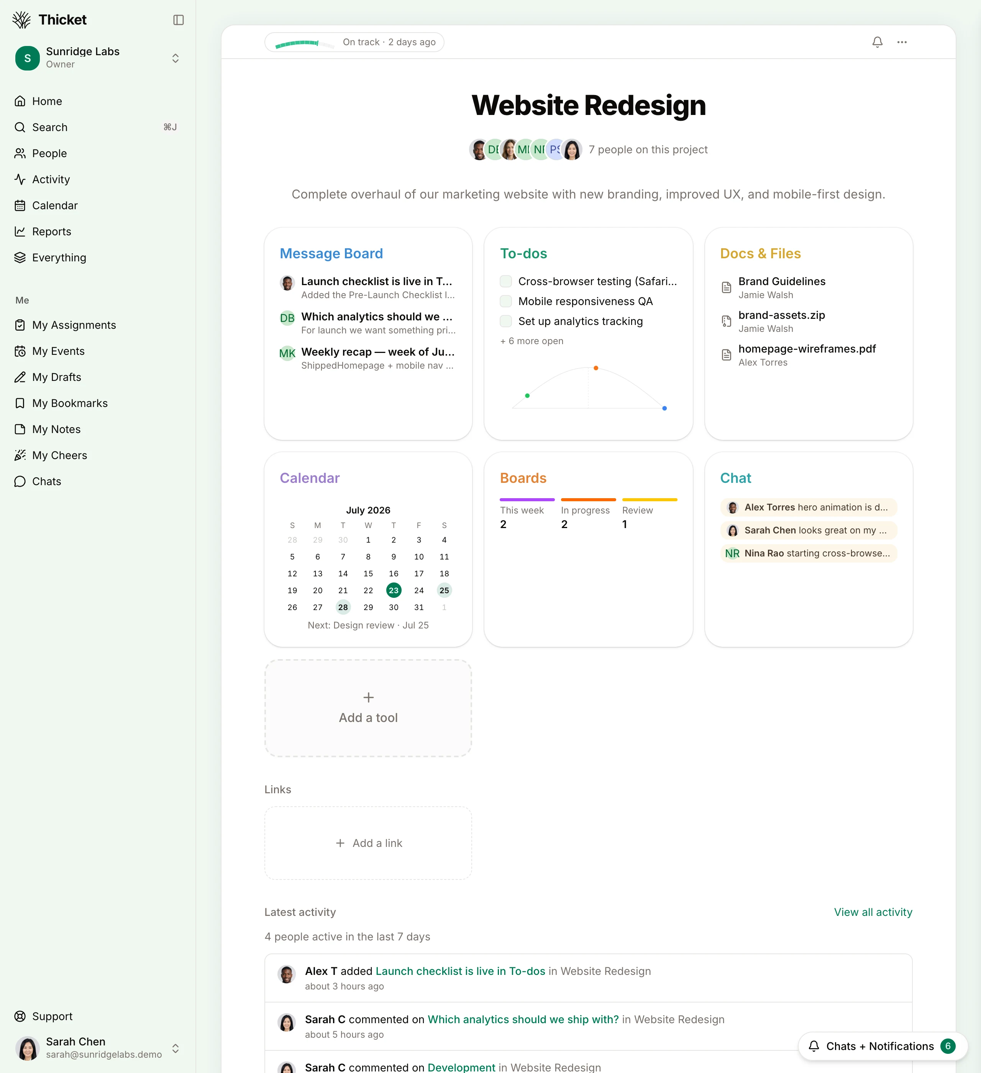Expand the Sunridge Labs workspace switcher
The height and width of the screenshot is (1073, 981).
point(175,58)
